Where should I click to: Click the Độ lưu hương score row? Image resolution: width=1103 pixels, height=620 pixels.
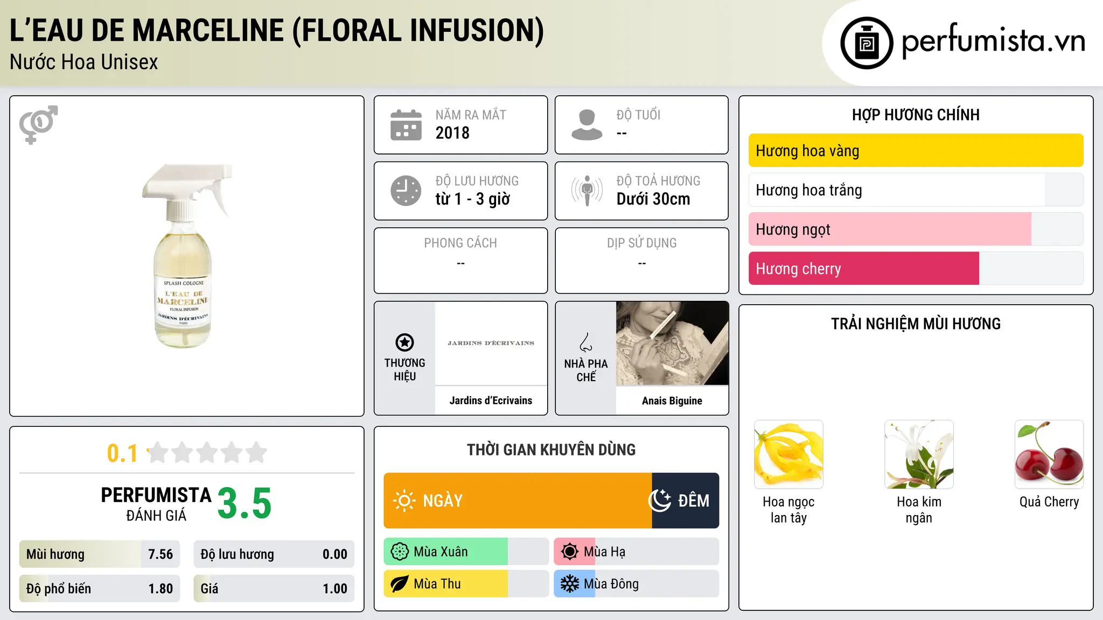coord(274,554)
